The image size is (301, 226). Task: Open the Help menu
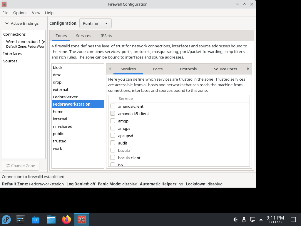[49, 13]
